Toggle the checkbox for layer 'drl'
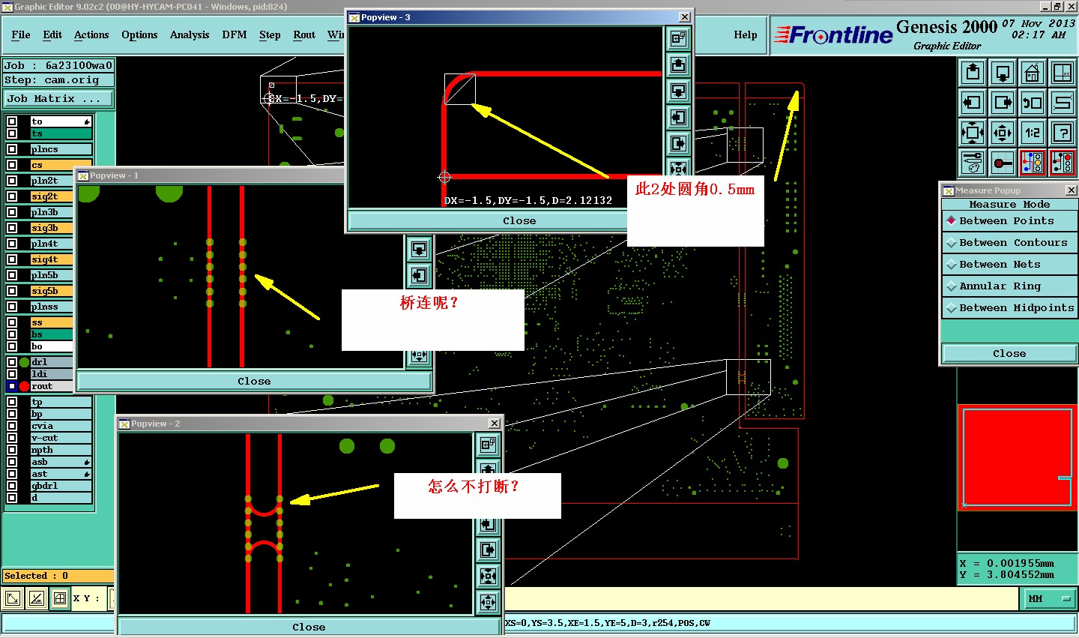The image size is (1079, 638). tap(12, 362)
